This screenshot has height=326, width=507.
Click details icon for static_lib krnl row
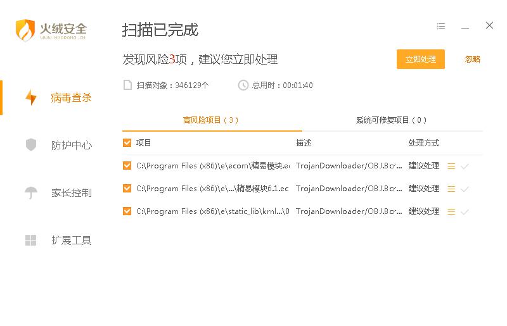click(451, 211)
